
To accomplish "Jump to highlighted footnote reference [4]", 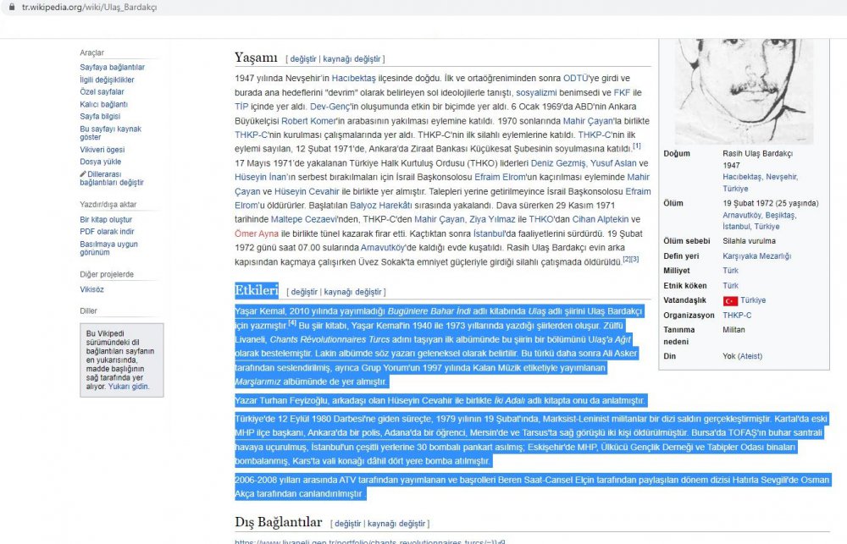I will [x=292, y=322].
